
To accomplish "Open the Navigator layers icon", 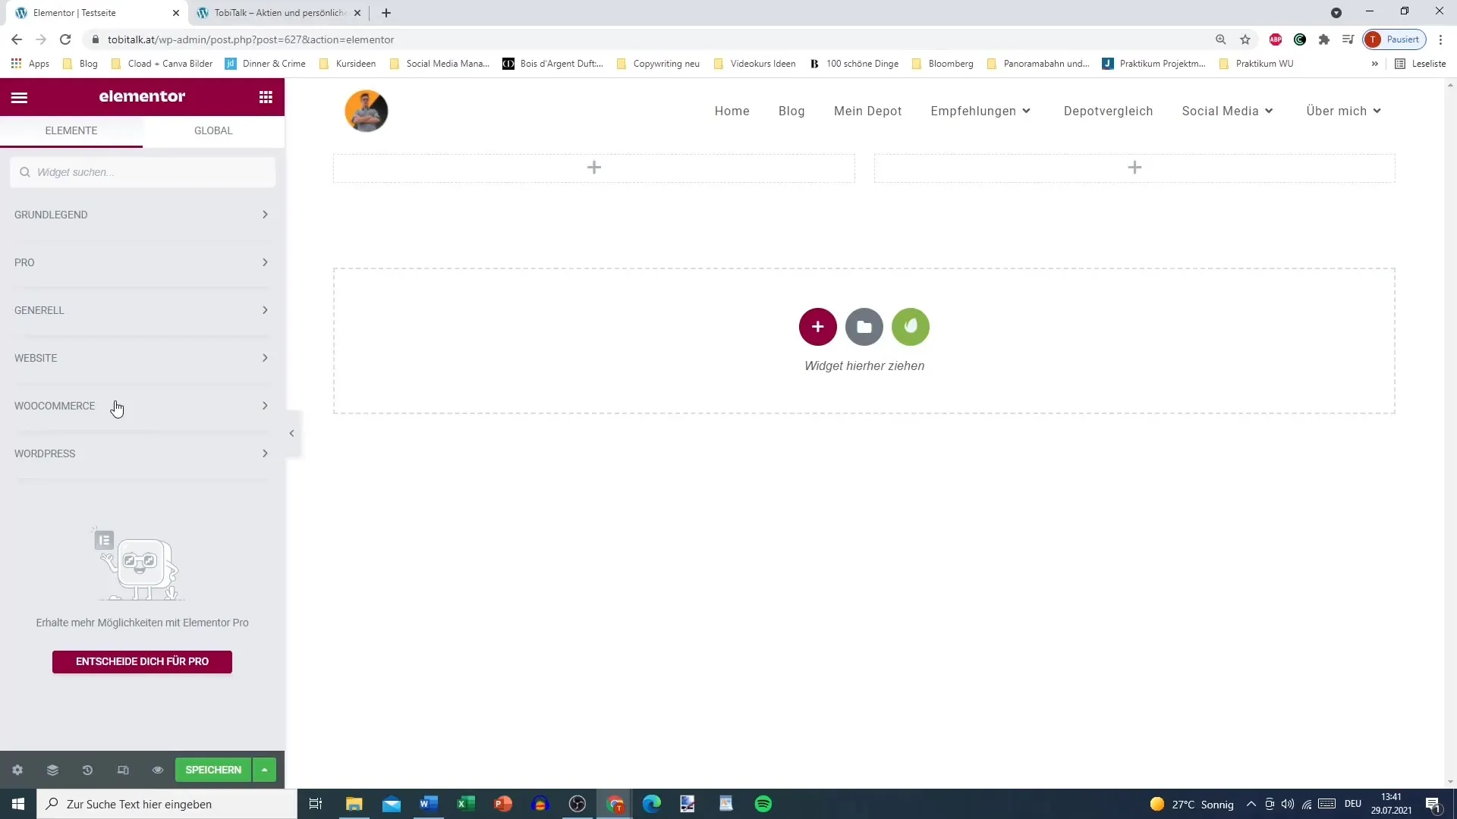I will (x=52, y=770).
